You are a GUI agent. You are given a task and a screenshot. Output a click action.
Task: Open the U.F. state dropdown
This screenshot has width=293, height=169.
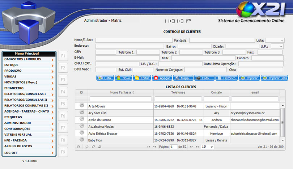pos(277,46)
